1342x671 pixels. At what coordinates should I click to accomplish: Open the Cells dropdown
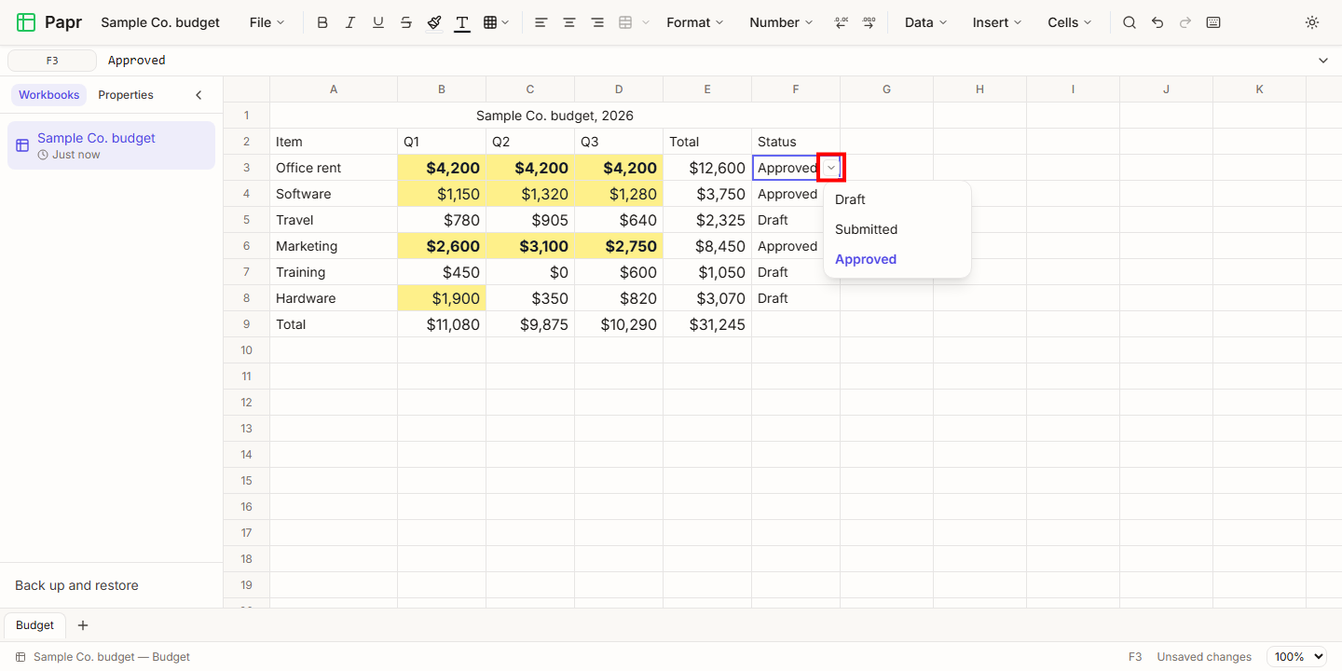[x=1070, y=22]
